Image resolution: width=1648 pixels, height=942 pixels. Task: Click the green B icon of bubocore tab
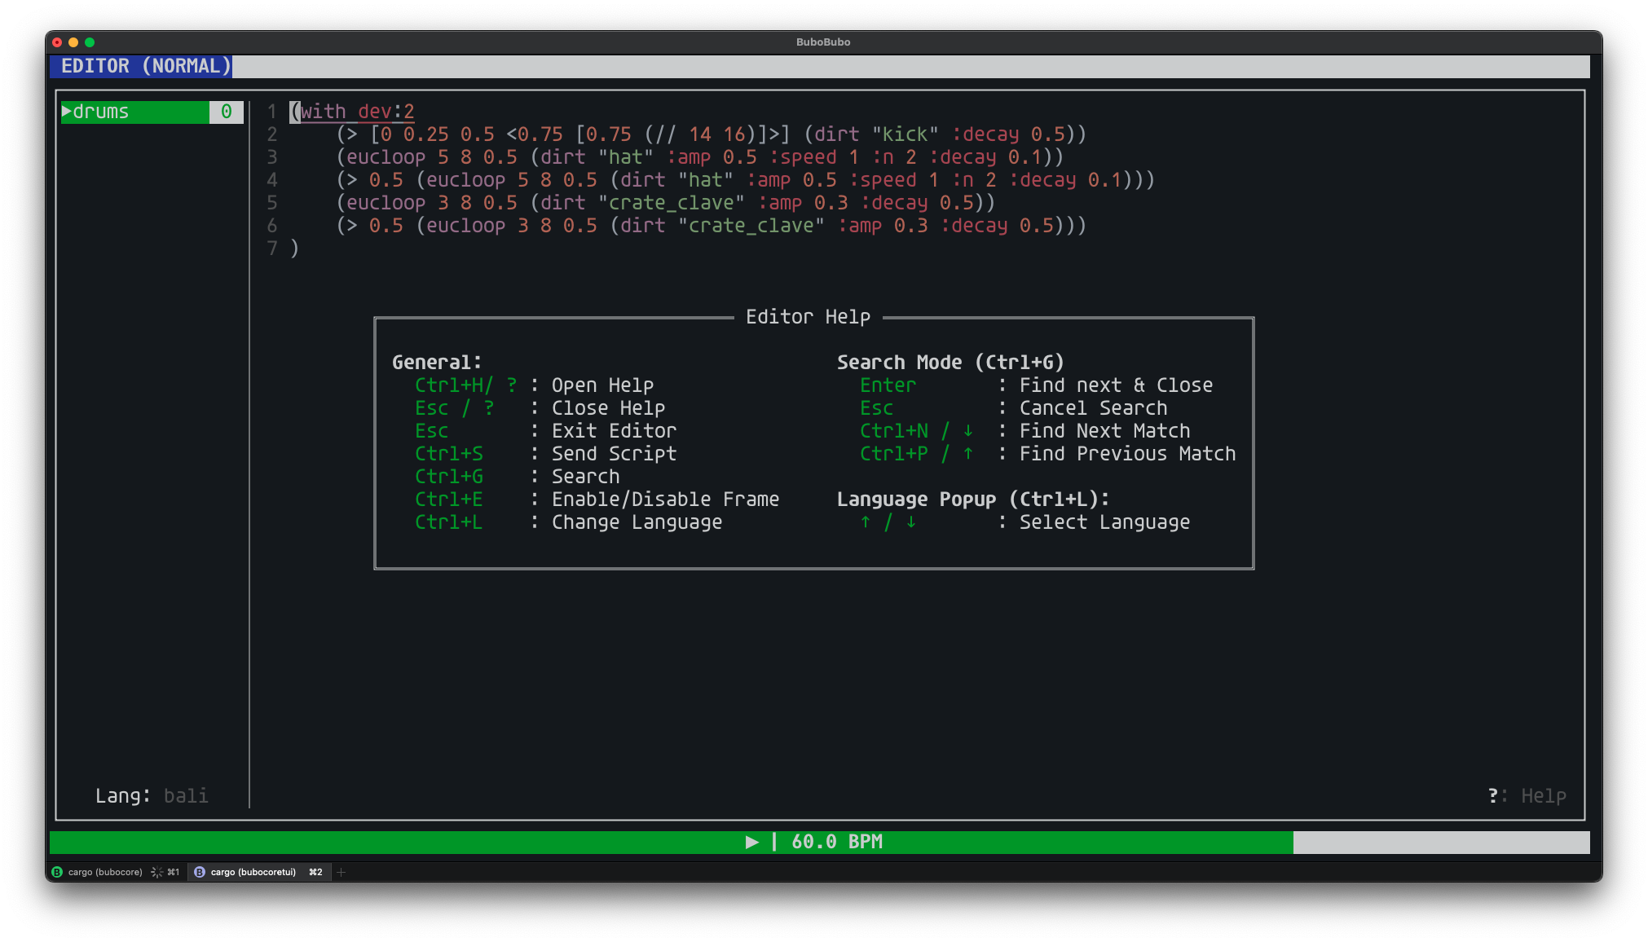point(57,872)
